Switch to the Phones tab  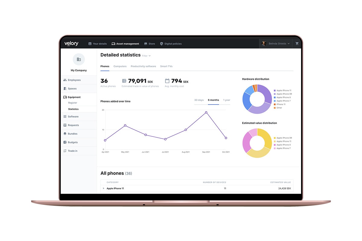[x=105, y=66]
